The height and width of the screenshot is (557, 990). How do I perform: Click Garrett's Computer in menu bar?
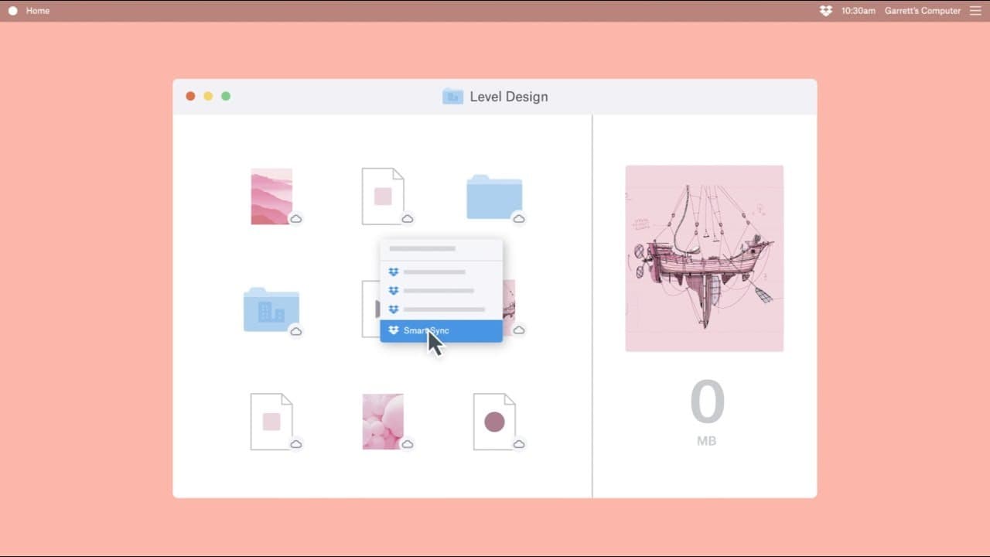coord(923,11)
